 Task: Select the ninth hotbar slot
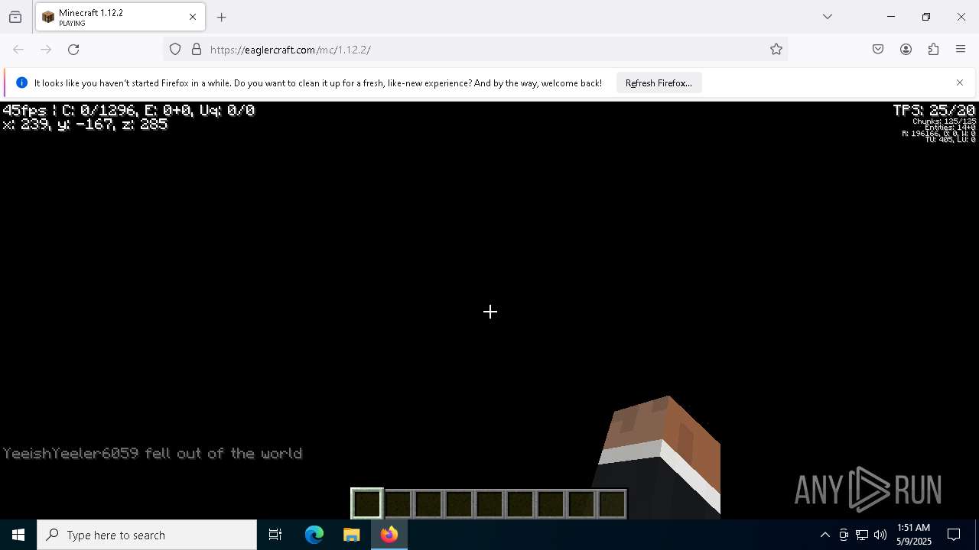(x=612, y=504)
